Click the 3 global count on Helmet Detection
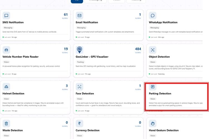 67,86
